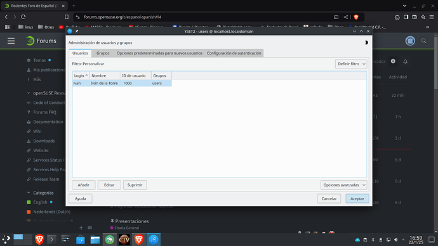The width and height of the screenshot is (438, 246).
Task: Click ID de usuario column header
Action: (136, 75)
